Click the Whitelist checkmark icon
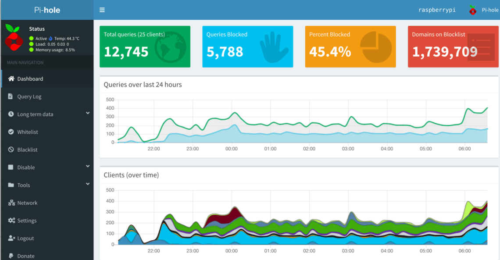The width and height of the screenshot is (500, 260). [11, 132]
